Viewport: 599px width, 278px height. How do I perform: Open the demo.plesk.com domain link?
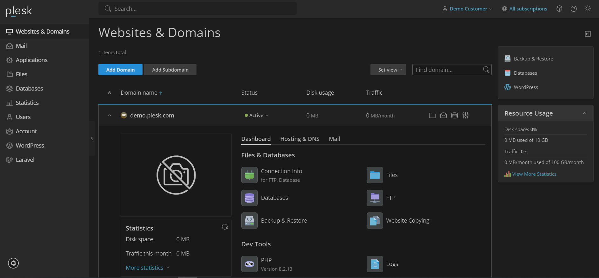(152, 116)
